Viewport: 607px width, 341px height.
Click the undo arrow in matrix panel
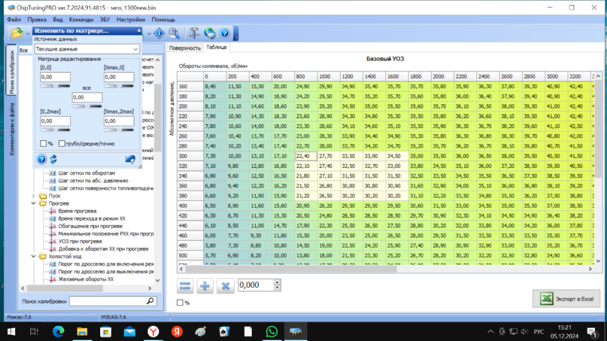point(130,159)
